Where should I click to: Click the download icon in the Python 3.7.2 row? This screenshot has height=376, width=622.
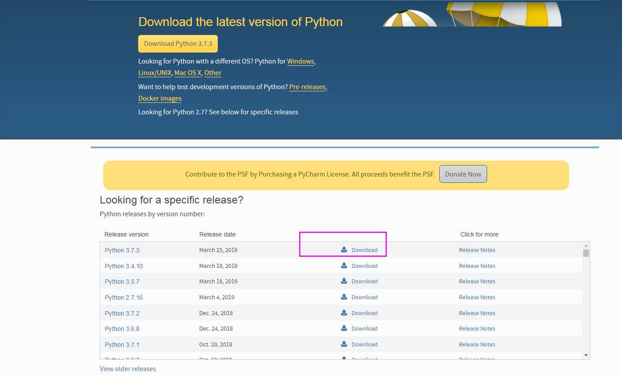pos(344,313)
